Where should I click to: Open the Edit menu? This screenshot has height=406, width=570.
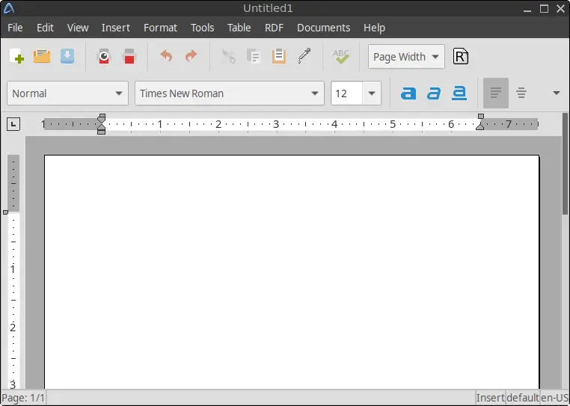point(45,28)
